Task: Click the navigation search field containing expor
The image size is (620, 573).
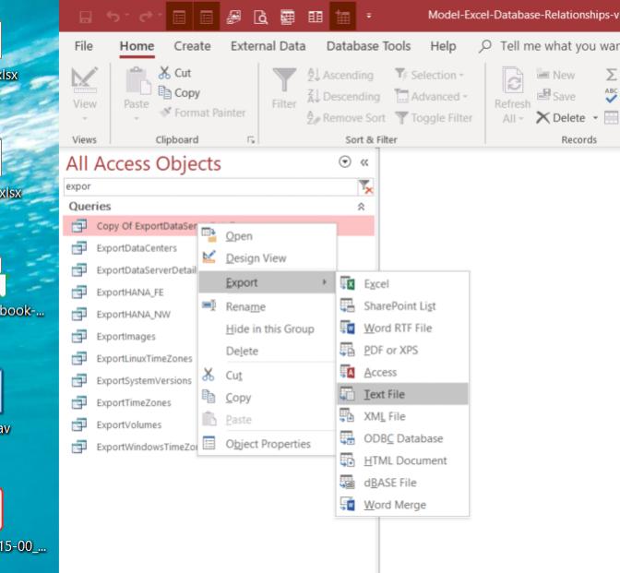Action: click(210, 186)
